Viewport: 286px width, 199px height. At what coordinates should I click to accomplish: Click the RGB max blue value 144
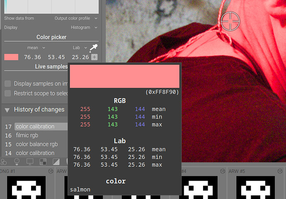tap(140, 124)
